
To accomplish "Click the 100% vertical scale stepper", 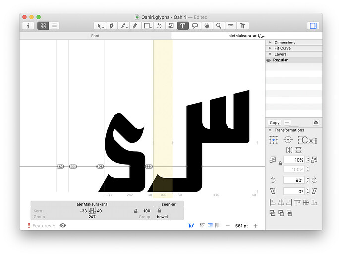I will click(308, 169).
